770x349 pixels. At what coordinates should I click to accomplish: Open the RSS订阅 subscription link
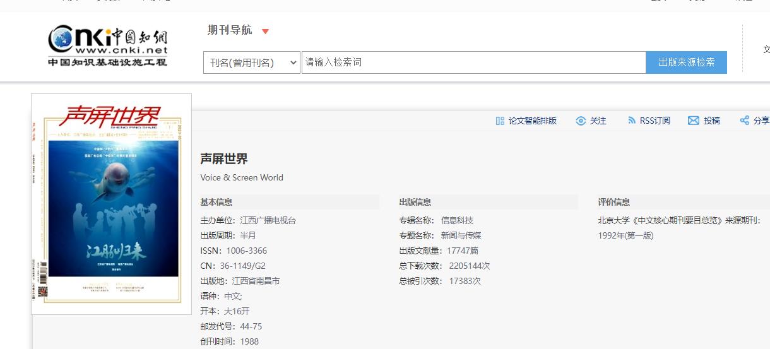click(654, 121)
